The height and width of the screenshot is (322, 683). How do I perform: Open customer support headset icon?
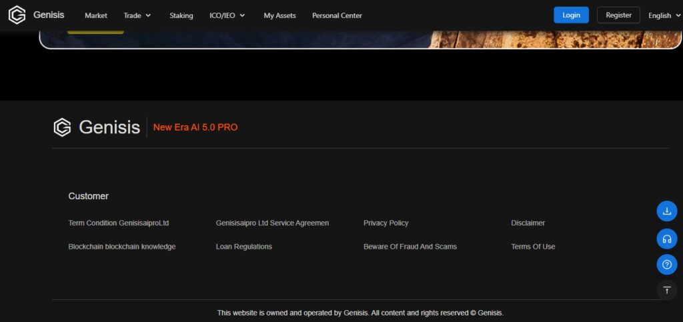click(666, 238)
